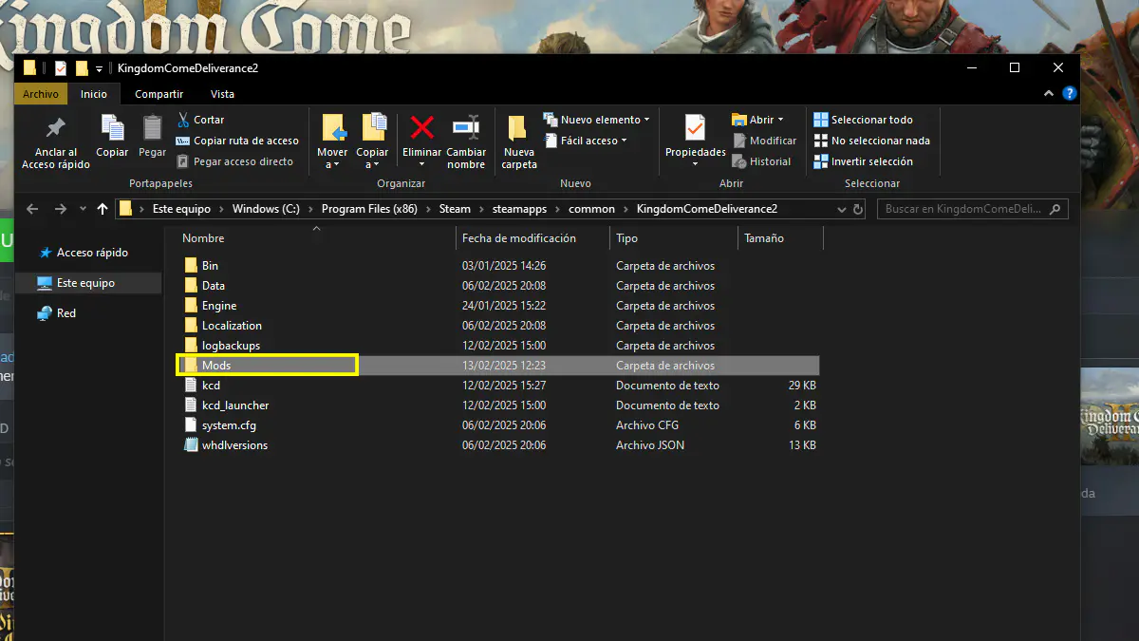Click Seleccionar todo
The image size is (1139, 641).
pyautogui.click(x=863, y=120)
